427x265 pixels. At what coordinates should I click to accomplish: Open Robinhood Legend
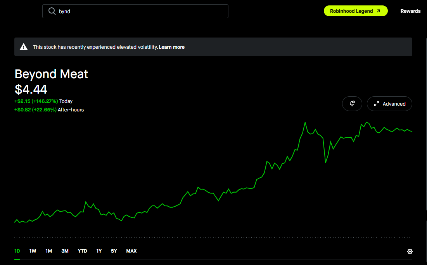pyautogui.click(x=356, y=11)
